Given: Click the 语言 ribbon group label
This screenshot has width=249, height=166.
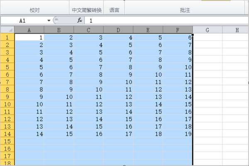Looking at the screenshot, I should (114, 10).
